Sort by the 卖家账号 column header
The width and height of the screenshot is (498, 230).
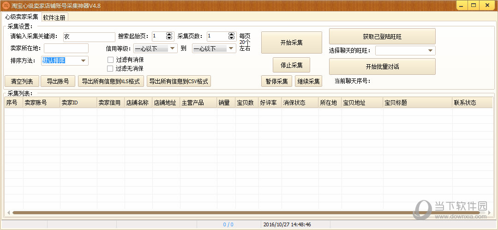coord(42,103)
